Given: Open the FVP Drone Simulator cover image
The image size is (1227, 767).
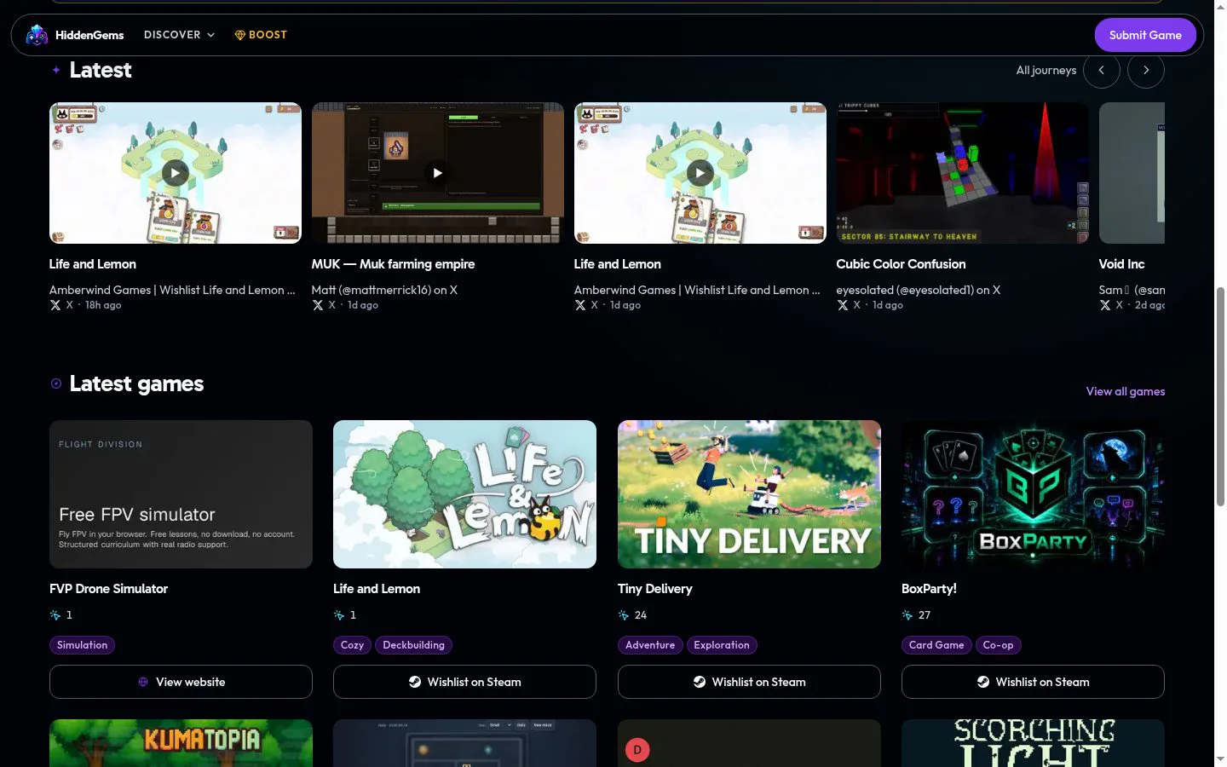Looking at the screenshot, I should 181,494.
